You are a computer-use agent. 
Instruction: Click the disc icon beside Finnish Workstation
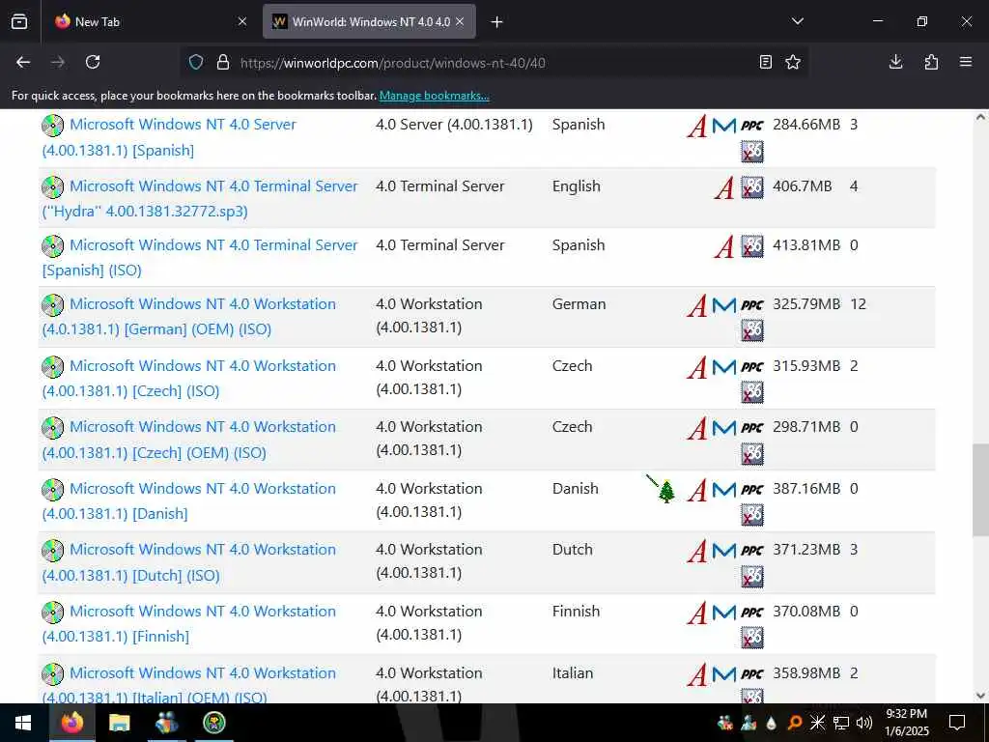pyautogui.click(x=52, y=612)
